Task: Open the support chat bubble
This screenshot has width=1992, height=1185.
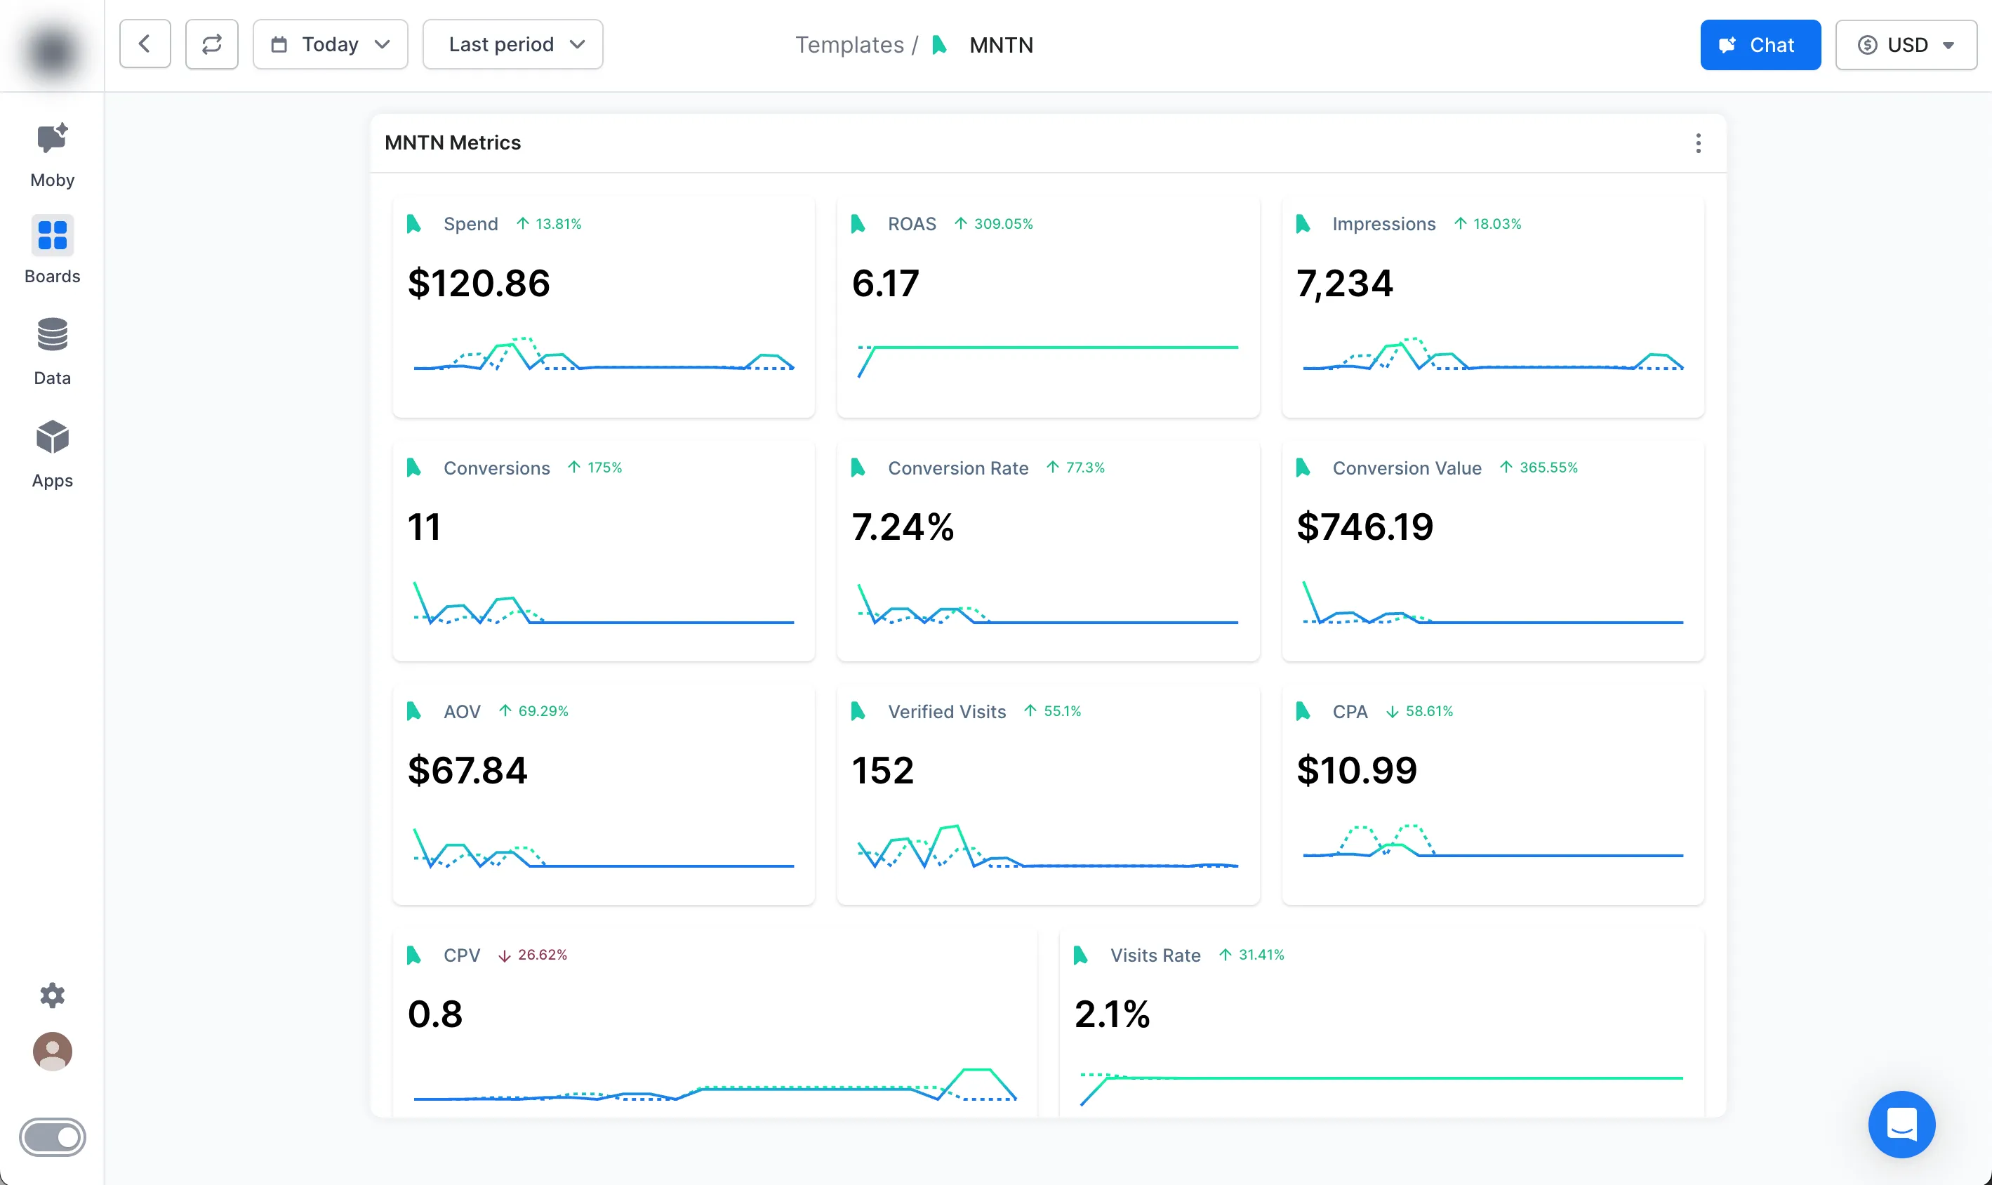Action: point(1901,1123)
